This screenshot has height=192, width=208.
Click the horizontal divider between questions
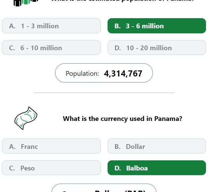(x=104, y=93)
